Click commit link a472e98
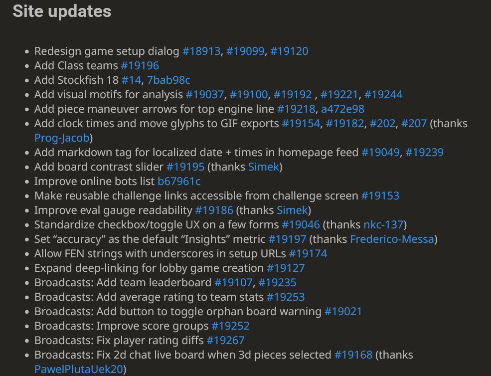This screenshot has width=491, height=376. pyautogui.click(x=342, y=109)
